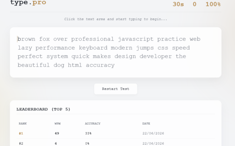Click the word "html" in the text
Screen dimensions: 235x146
coord(75,65)
